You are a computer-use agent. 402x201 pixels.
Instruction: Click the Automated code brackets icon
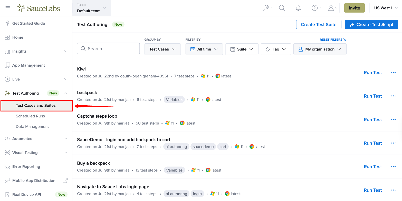pyautogui.click(x=7, y=139)
